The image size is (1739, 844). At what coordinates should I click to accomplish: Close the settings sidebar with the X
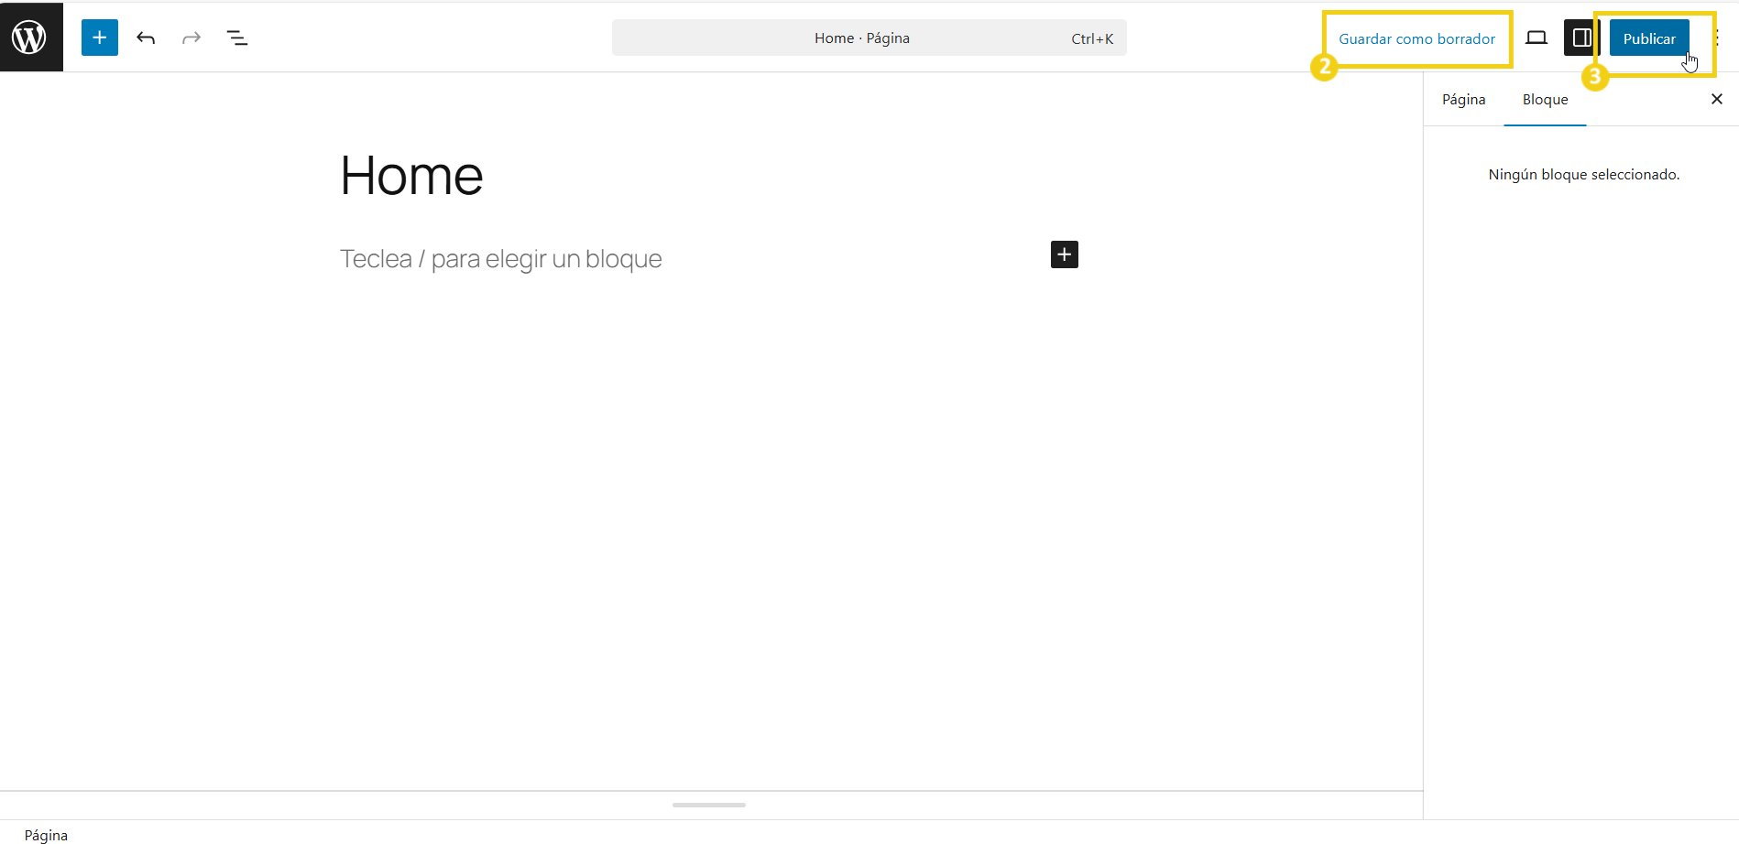[1716, 99]
